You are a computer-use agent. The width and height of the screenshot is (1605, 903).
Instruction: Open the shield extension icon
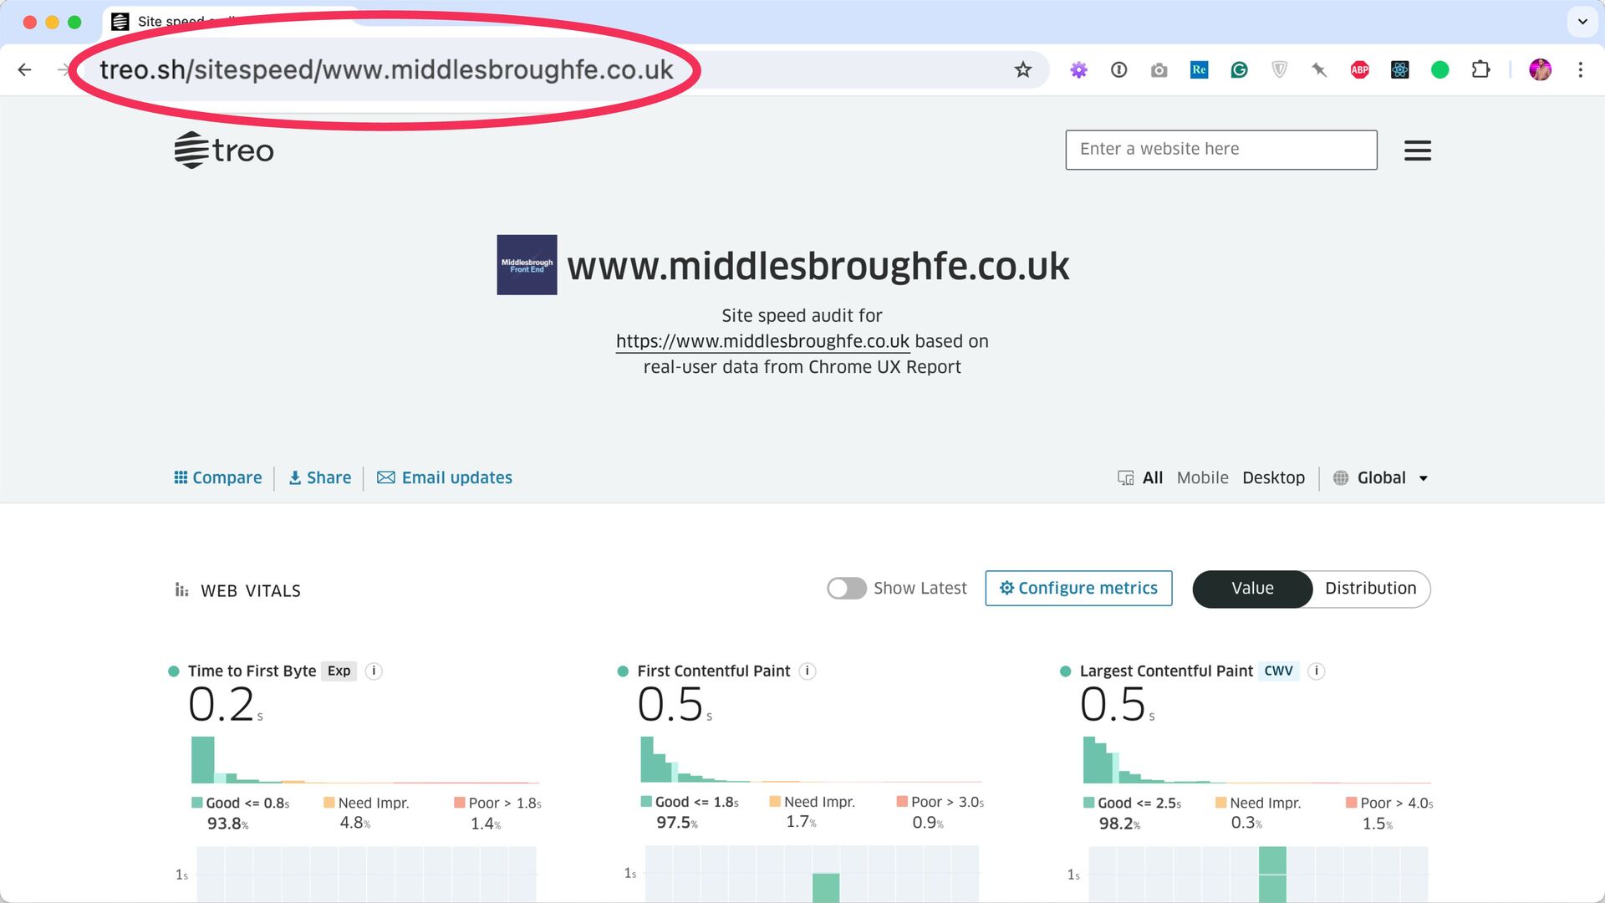point(1279,70)
